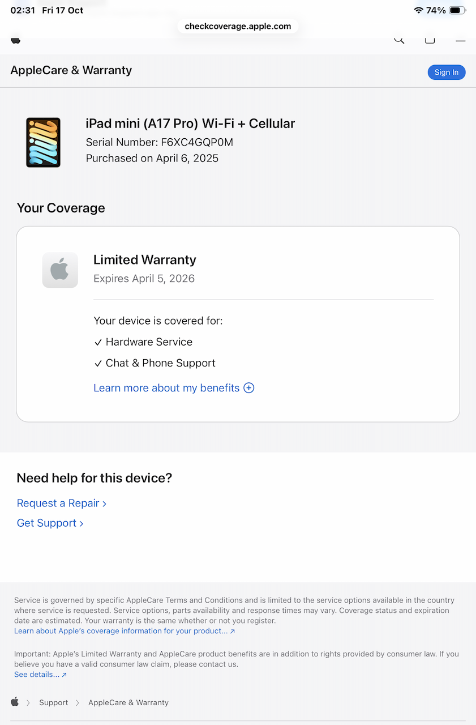Open the hamburger navigation menu
The height and width of the screenshot is (725, 476).
pyautogui.click(x=460, y=40)
